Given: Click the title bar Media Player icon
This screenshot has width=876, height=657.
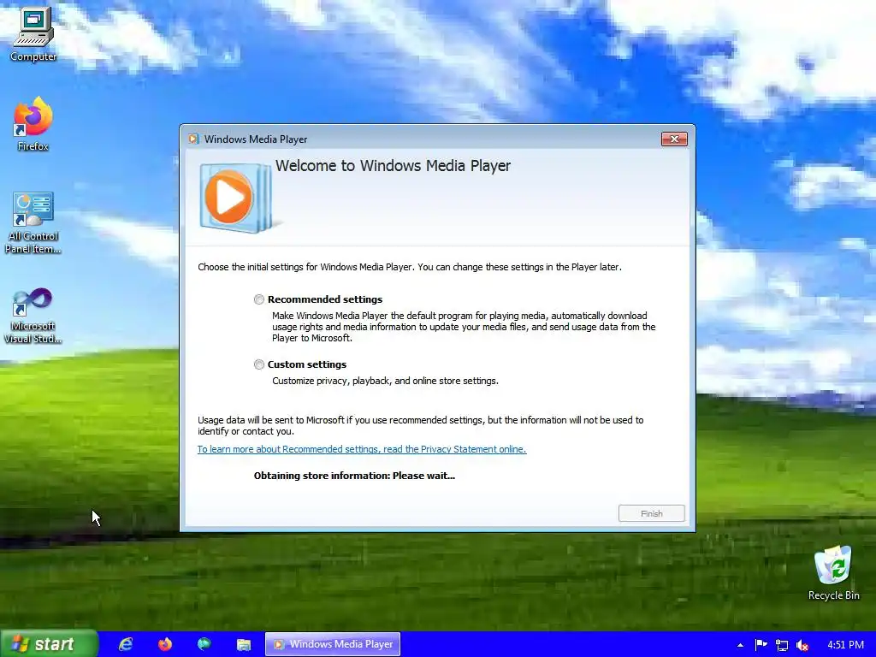Looking at the screenshot, I should click(x=193, y=139).
